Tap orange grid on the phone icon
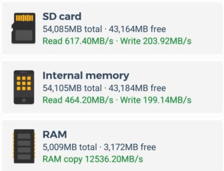The image size is (224, 171). [24, 83]
